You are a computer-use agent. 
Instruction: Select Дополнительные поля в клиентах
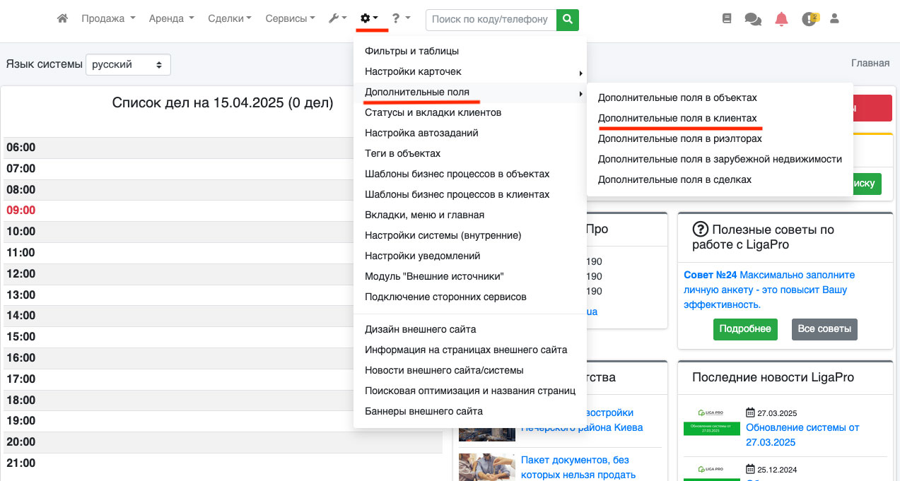point(677,118)
